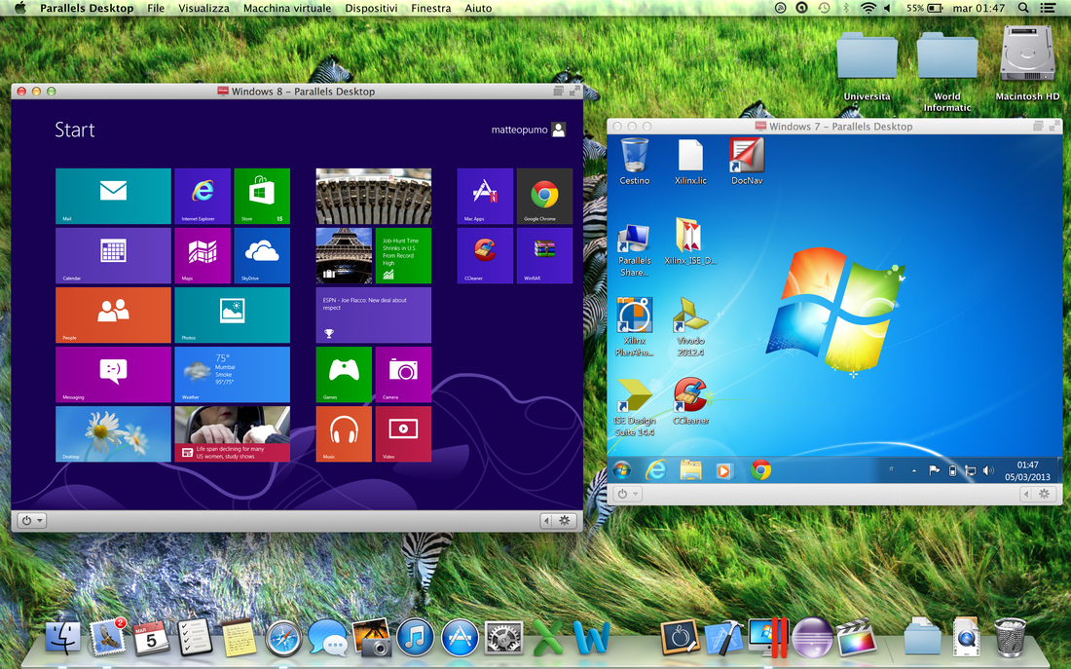Open gear settings in Windows 7 window
Viewport: 1071px width, 669px height.
(x=1045, y=494)
